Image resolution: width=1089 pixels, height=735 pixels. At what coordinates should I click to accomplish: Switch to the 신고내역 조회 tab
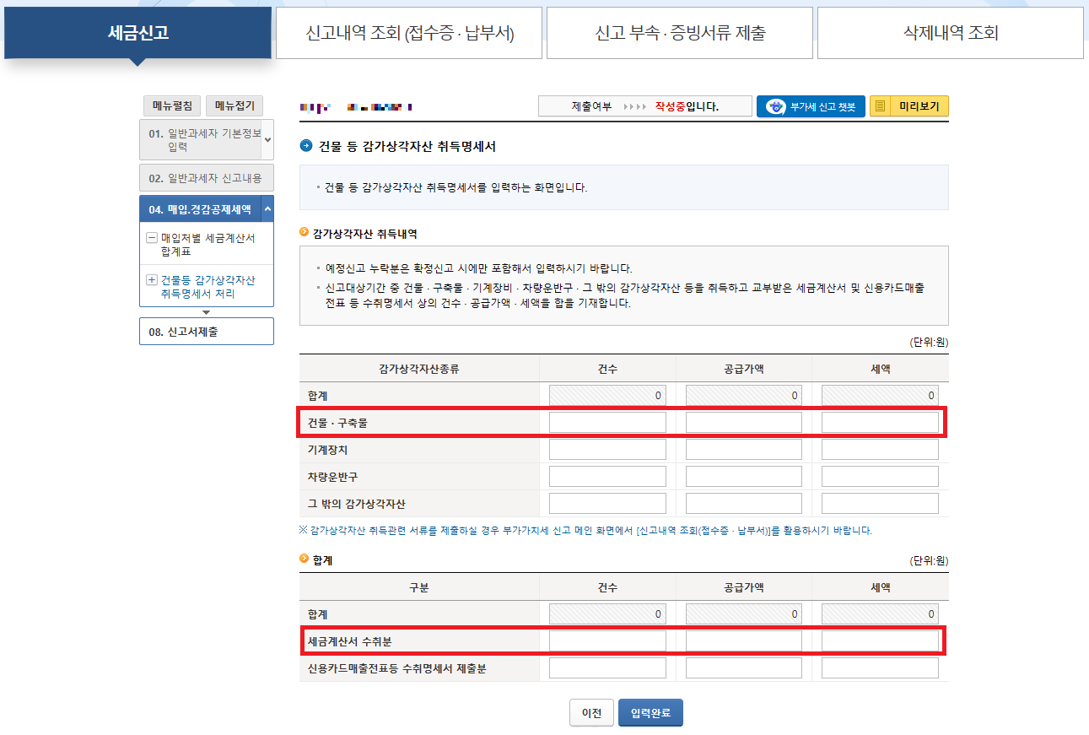pos(409,32)
